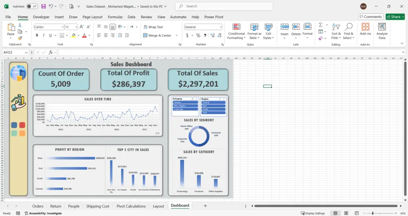Click the Search box in title bar
Screen dimensions: 408x216
[224, 6]
